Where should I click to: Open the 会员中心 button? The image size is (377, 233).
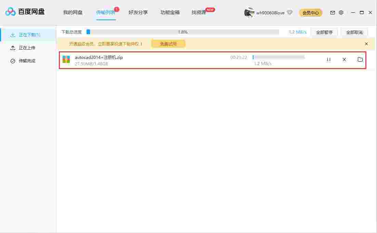click(x=310, y=13)
